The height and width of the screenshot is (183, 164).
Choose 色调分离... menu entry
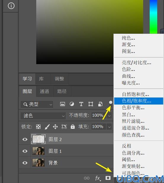coord(139,153)
